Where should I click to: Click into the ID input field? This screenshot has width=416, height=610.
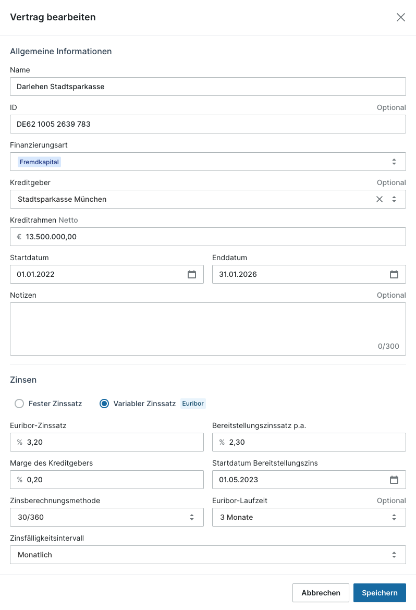(208, 124)
